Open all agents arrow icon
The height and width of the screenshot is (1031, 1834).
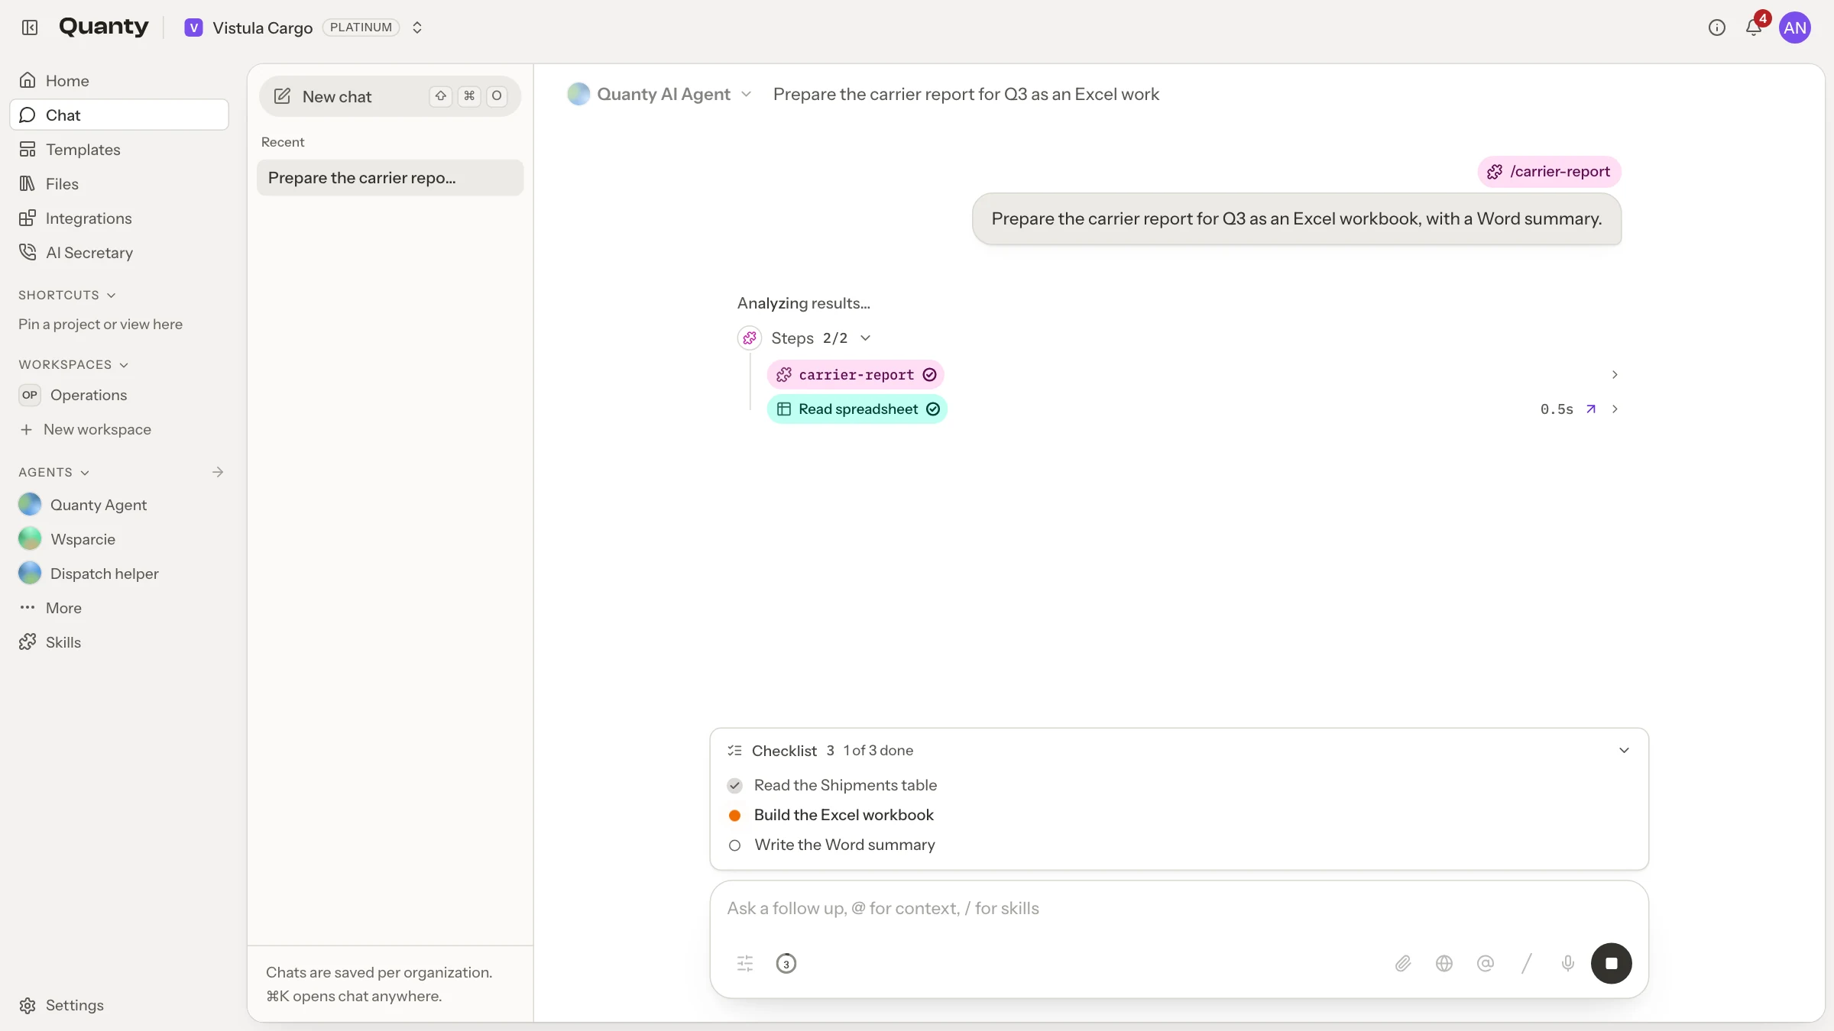click(218, 472)
